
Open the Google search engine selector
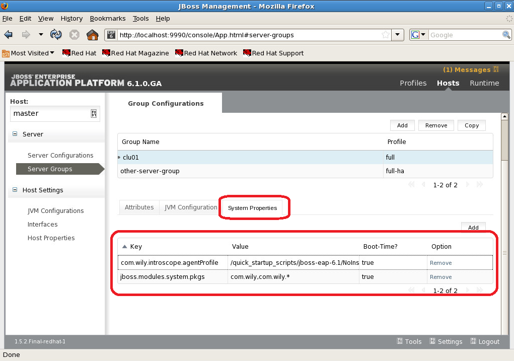point(418,35)
